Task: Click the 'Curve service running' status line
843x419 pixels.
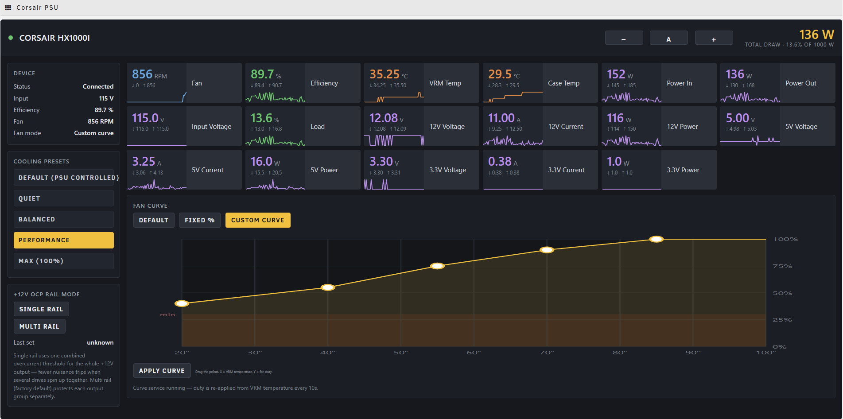Action: (x=225, y=388)
